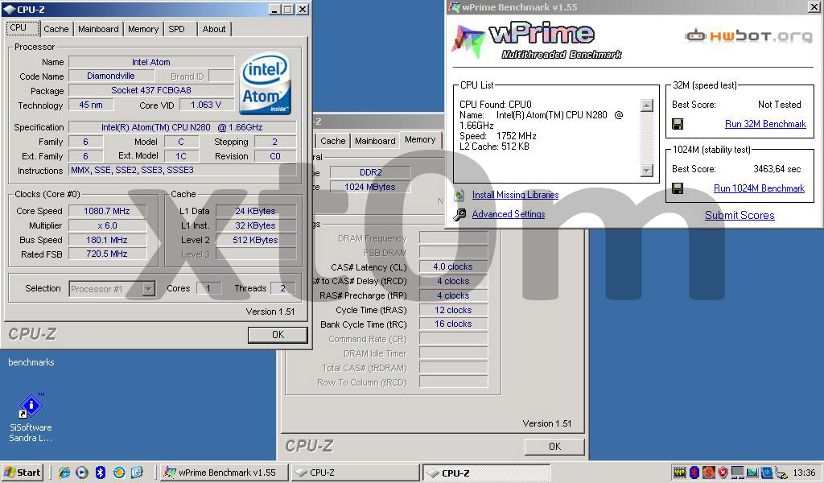Open Cache tab in background CPU-Z window

[x=332, y=141]
